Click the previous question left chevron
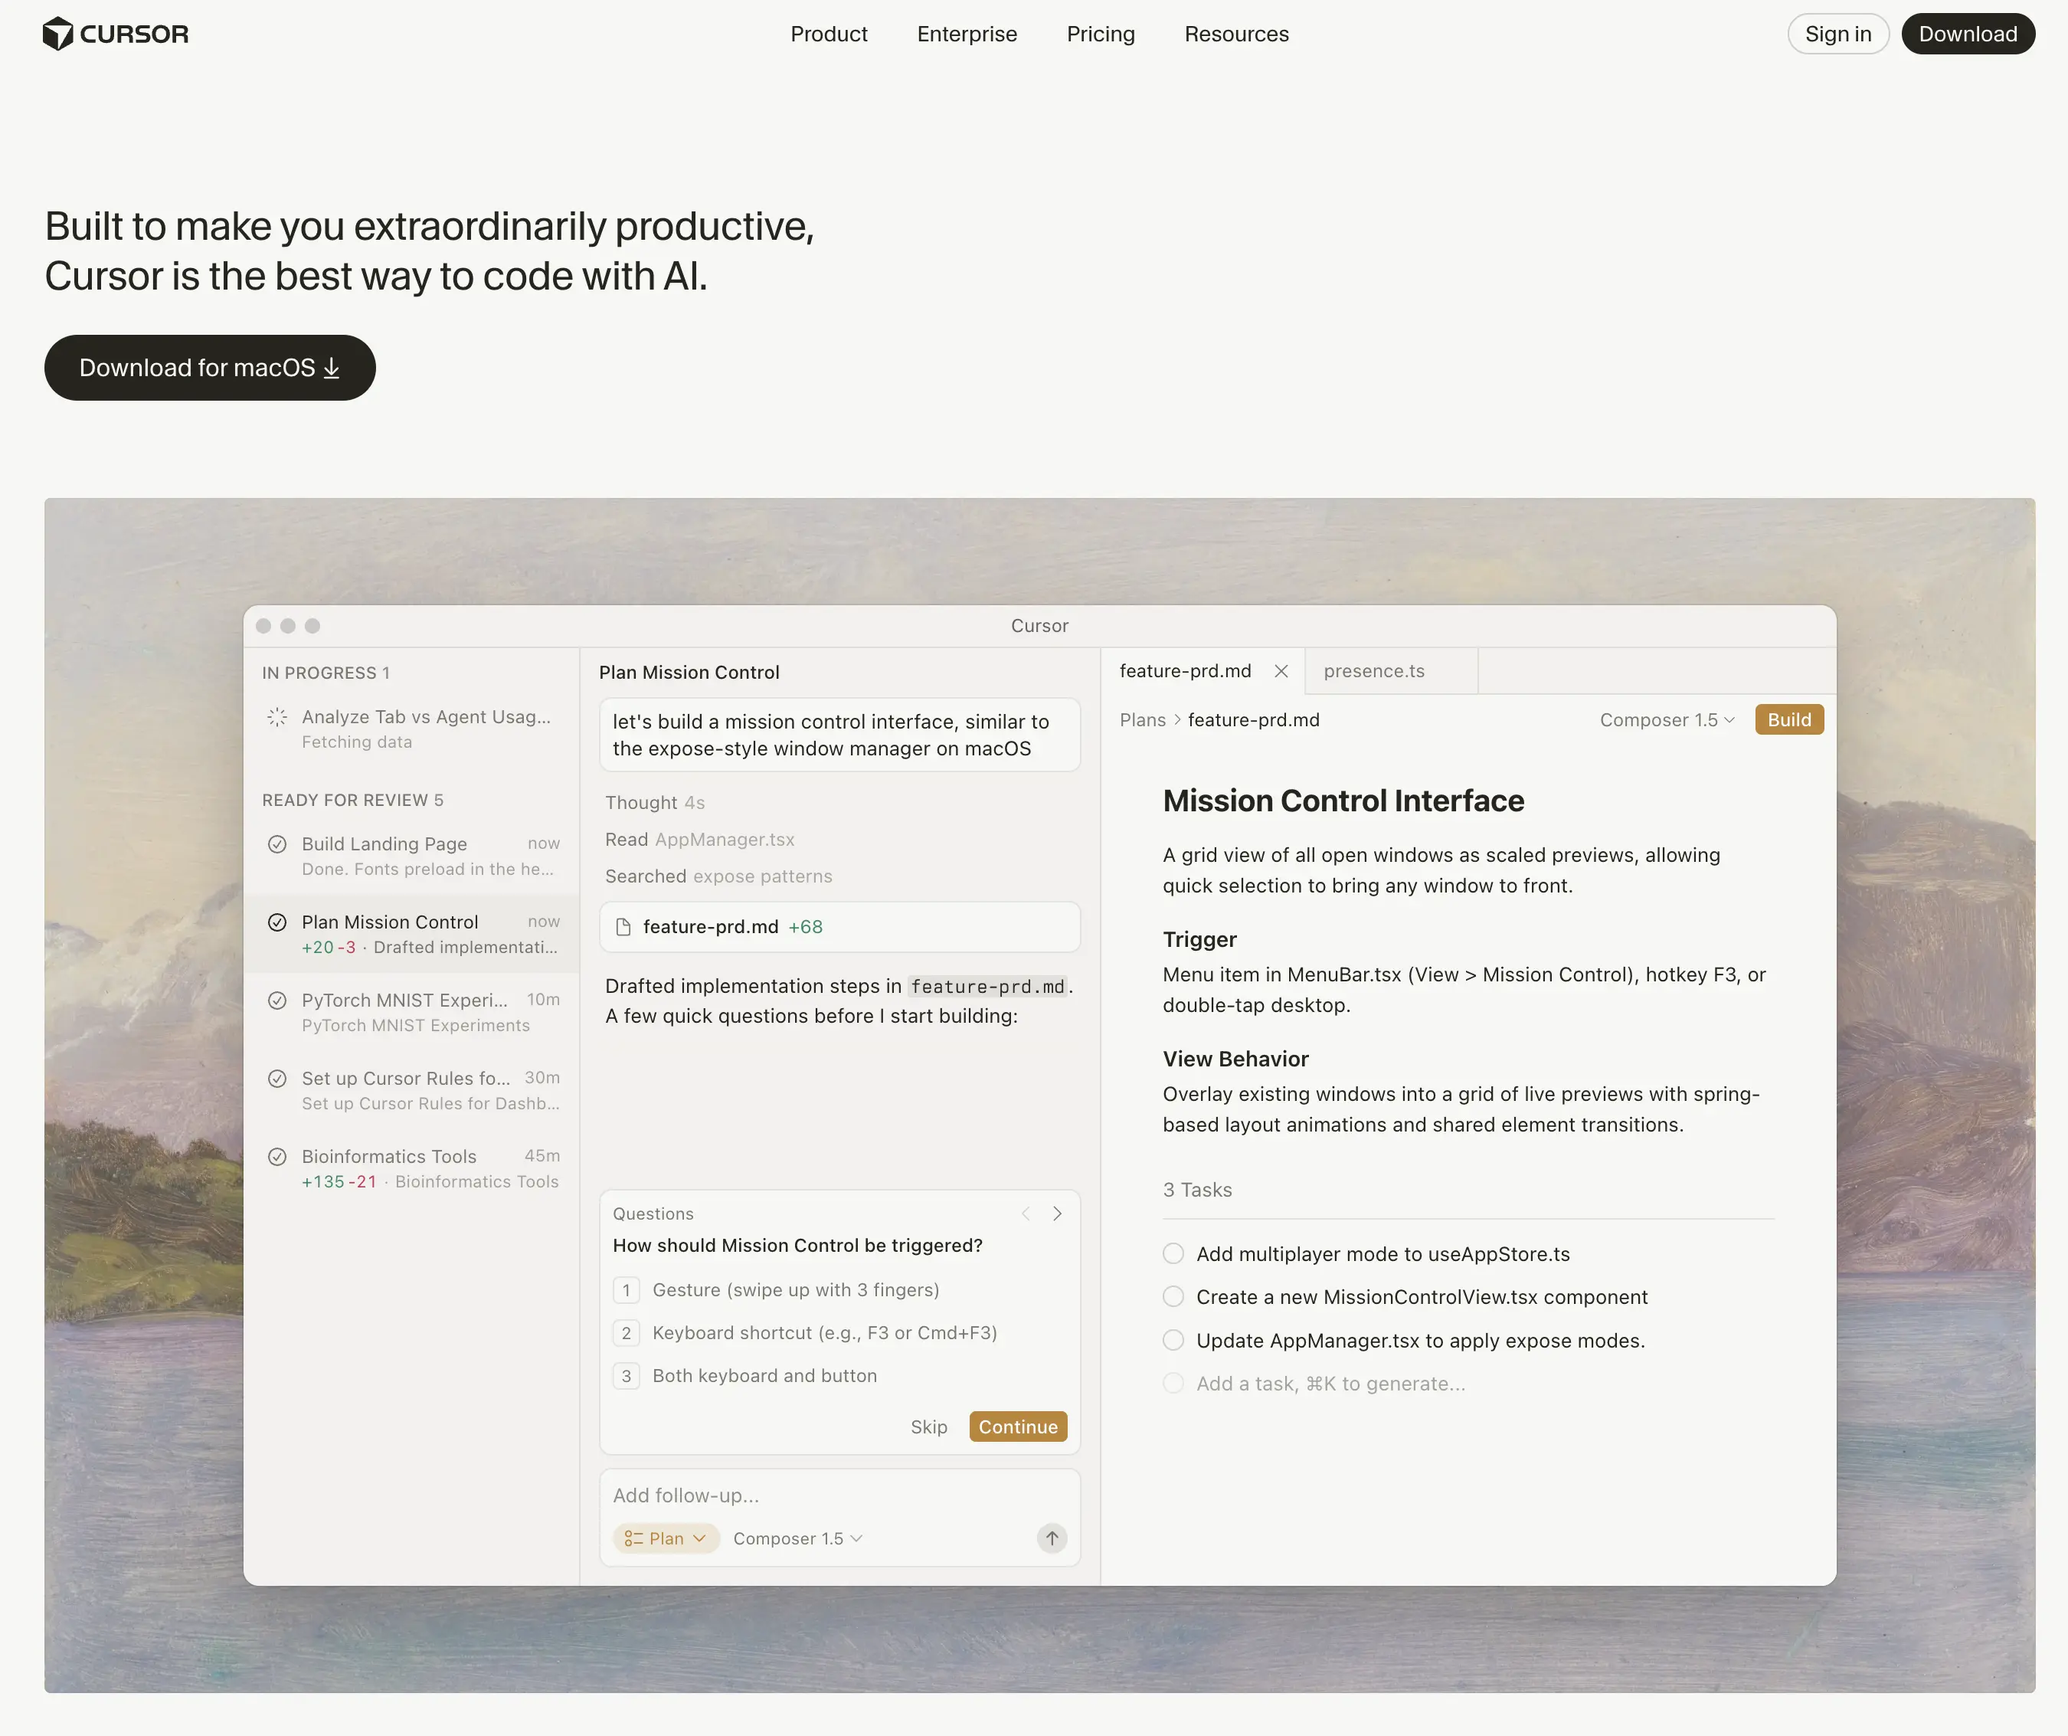 (1026, 1214)
